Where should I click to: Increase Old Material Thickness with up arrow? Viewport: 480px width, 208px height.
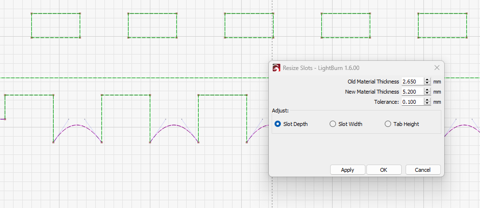(x=427, y=80)
